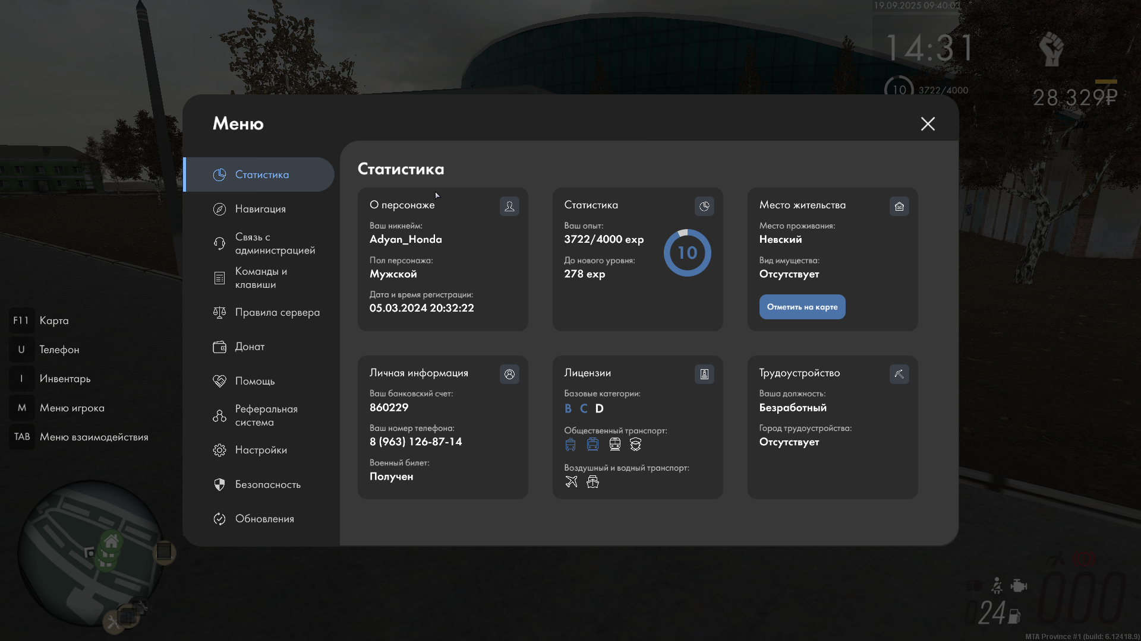The image size is (1141, 641).
Task: Open the Настройки menu section
Action: [x=261, y=450]
